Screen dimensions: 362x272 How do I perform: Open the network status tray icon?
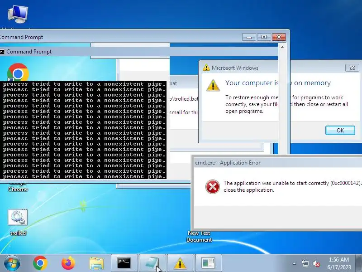tap(305, 263)
